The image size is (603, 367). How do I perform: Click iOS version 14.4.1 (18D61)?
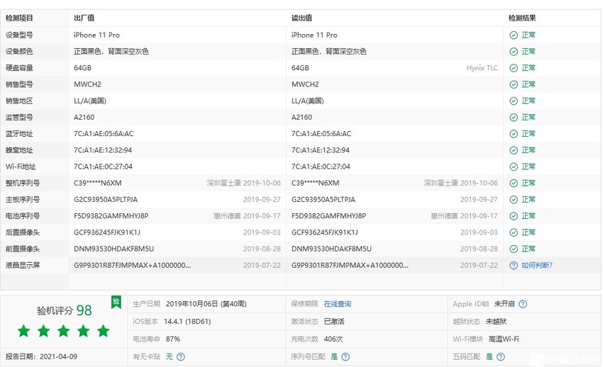[x=187, y=322]
